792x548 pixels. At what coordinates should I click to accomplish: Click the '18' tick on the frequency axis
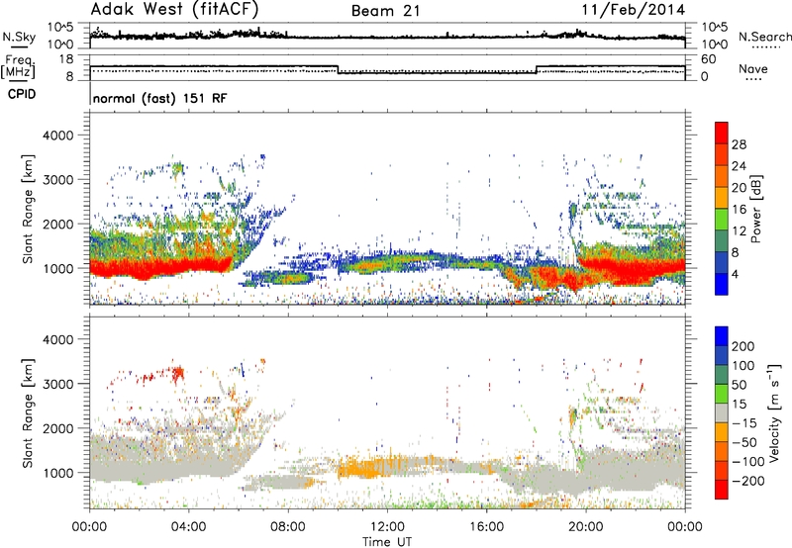click(66, 59)
